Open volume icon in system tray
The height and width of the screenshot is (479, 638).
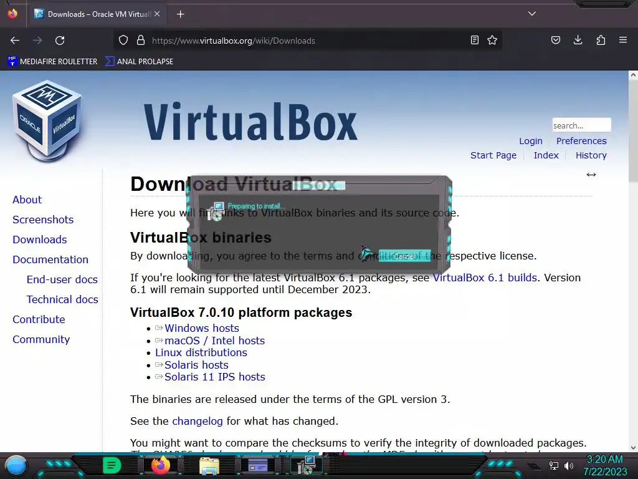point(569,465)
